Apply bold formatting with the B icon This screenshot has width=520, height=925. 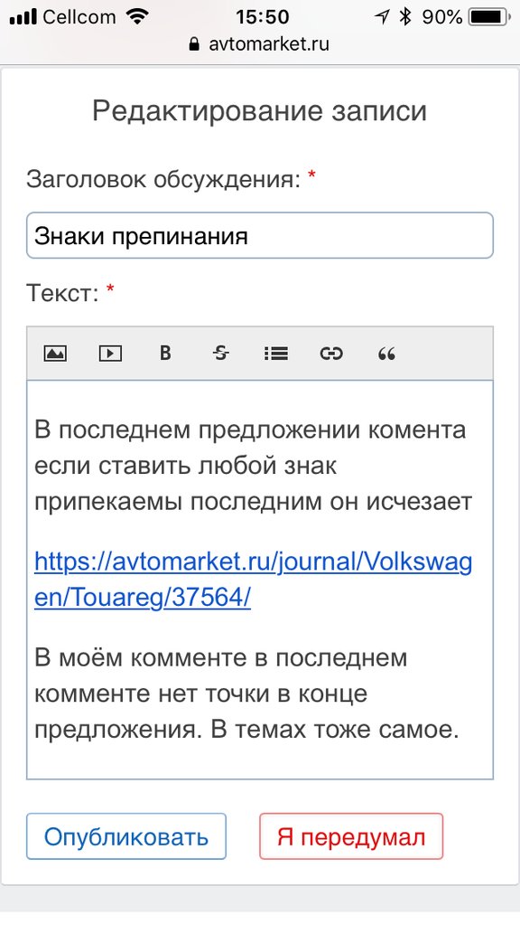pos(165,354)
